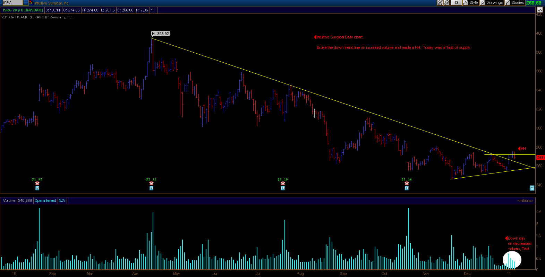
Task: Click the phone icon under $2.12 earnings
Action: coord(151,184)
